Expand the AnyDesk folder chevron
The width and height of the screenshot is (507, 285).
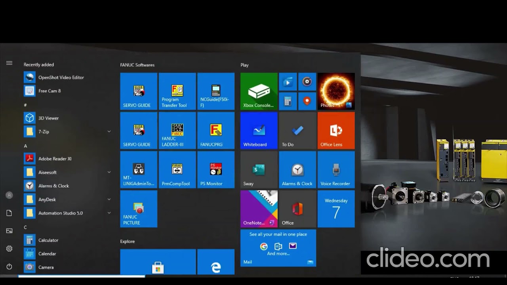(x=109, y=199)
